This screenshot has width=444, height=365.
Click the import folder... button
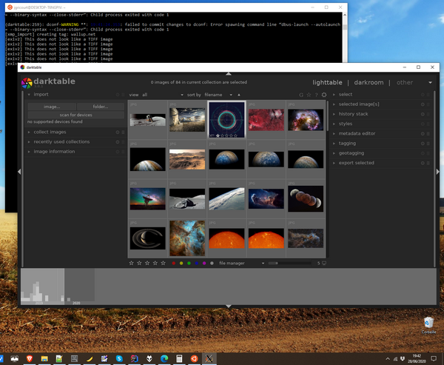click(101, 107)
